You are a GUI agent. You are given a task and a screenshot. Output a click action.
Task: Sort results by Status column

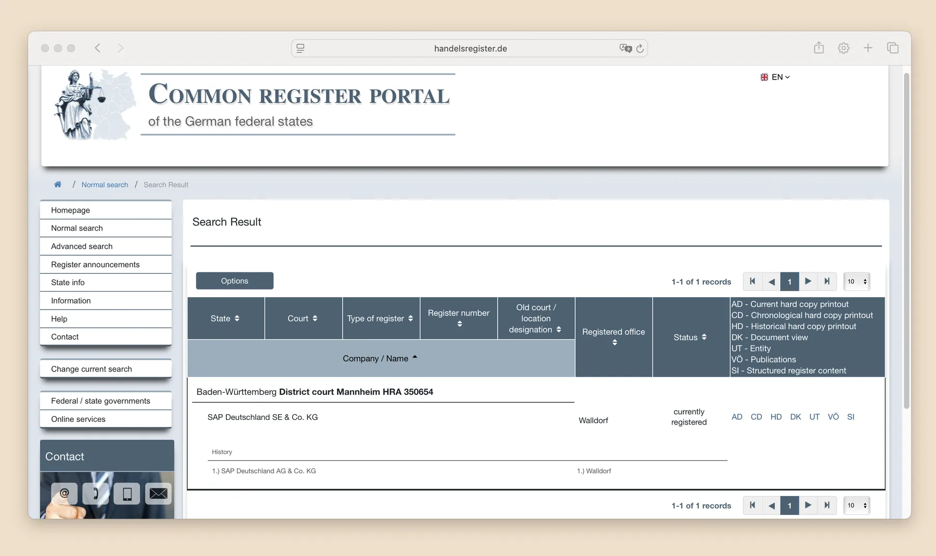tap(691, 337)
